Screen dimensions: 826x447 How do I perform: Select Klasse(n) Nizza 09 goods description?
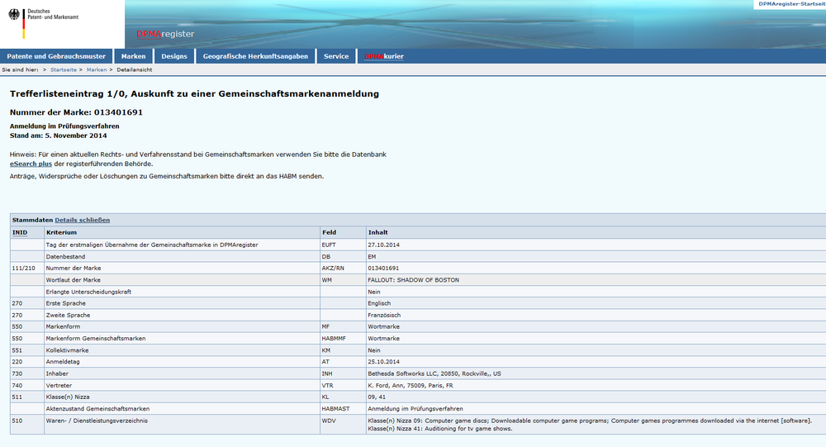click(590, 421)
